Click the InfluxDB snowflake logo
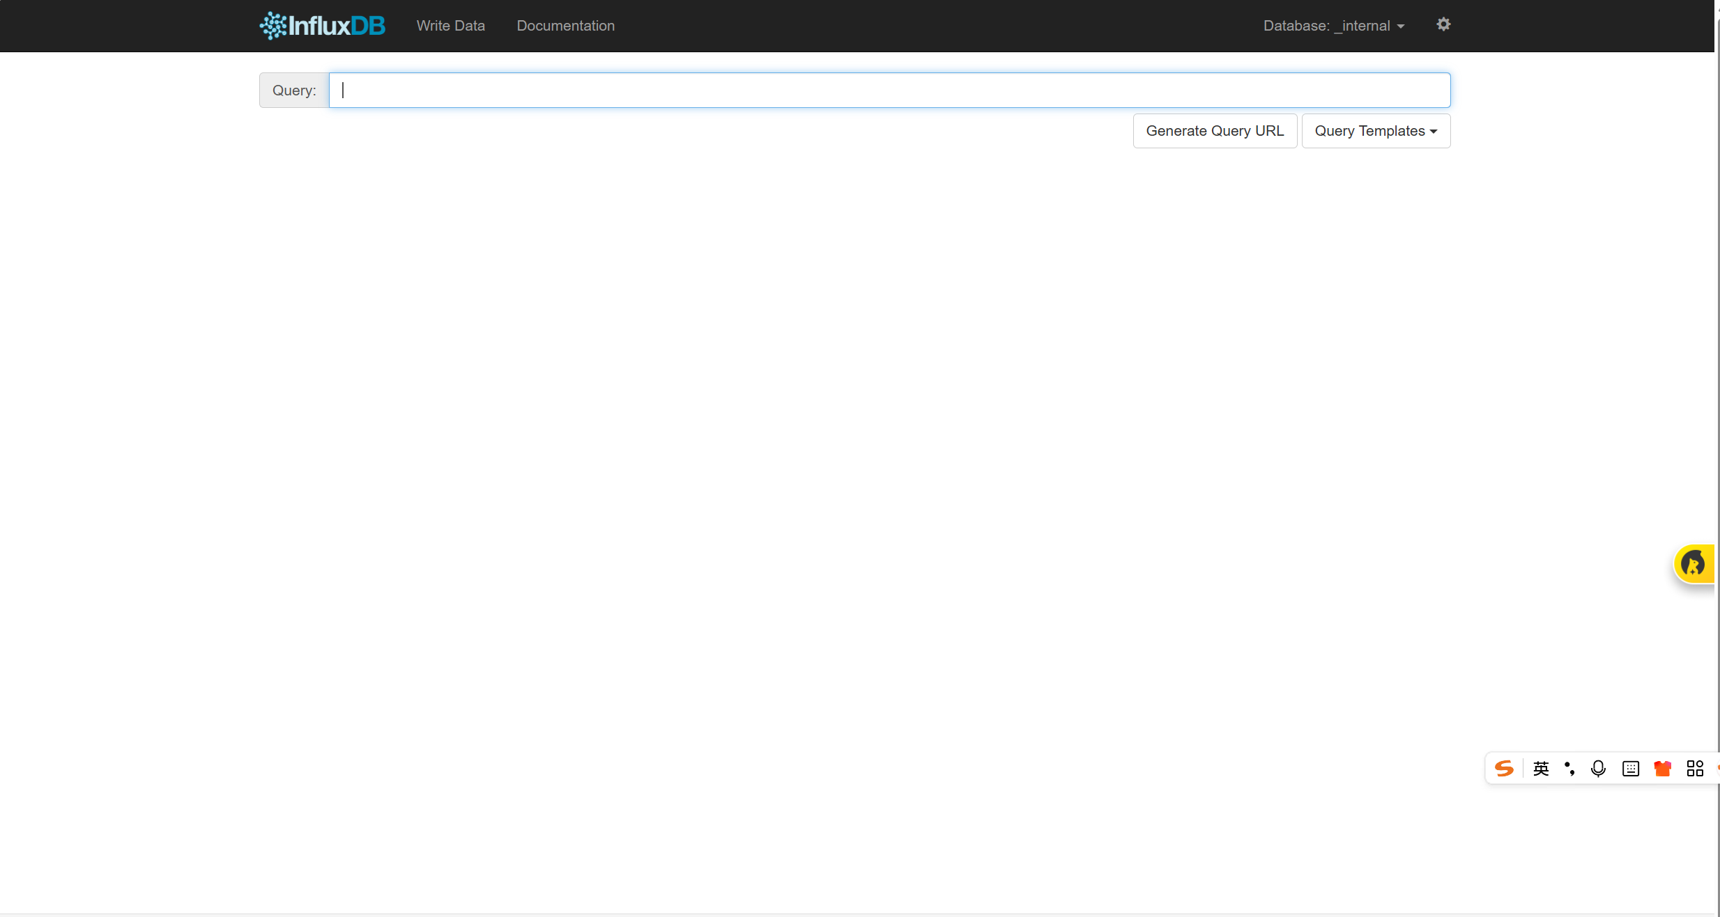 coord(272,26)
